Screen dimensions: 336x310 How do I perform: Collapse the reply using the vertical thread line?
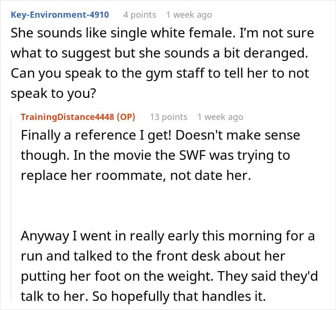11,208
